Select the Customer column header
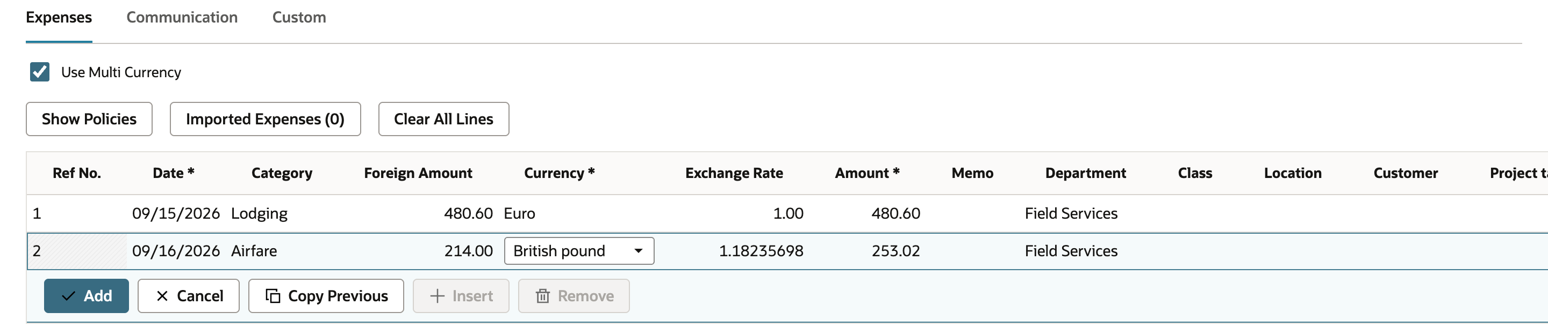 [1406, 173]
